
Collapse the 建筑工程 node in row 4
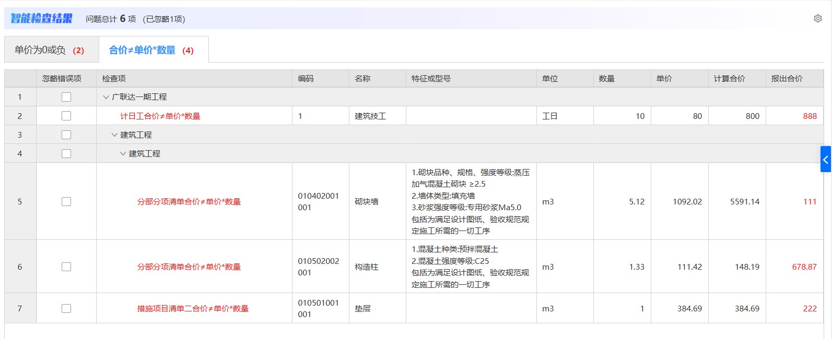pos(123,153)
